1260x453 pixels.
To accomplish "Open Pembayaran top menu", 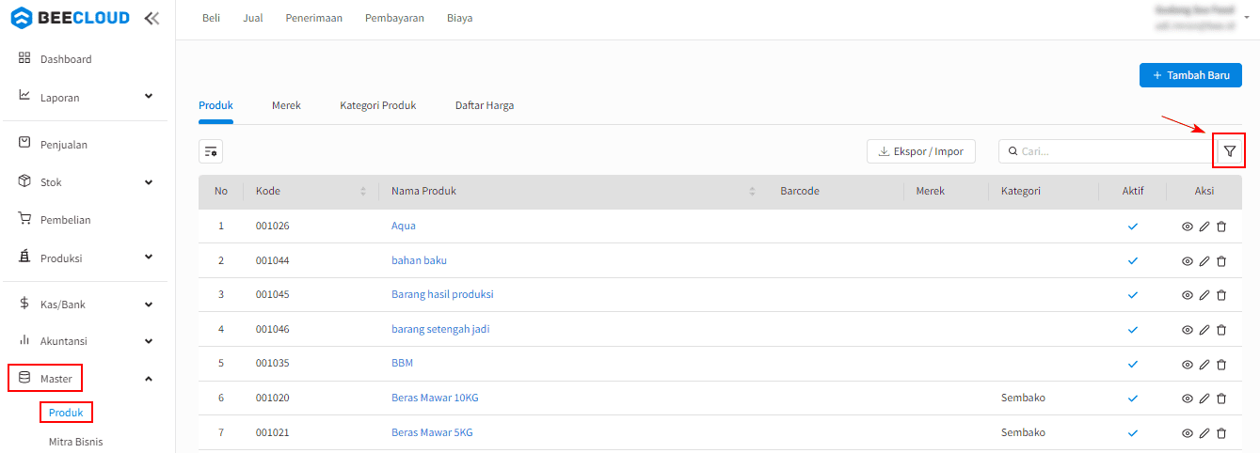I will click(394, 18).
